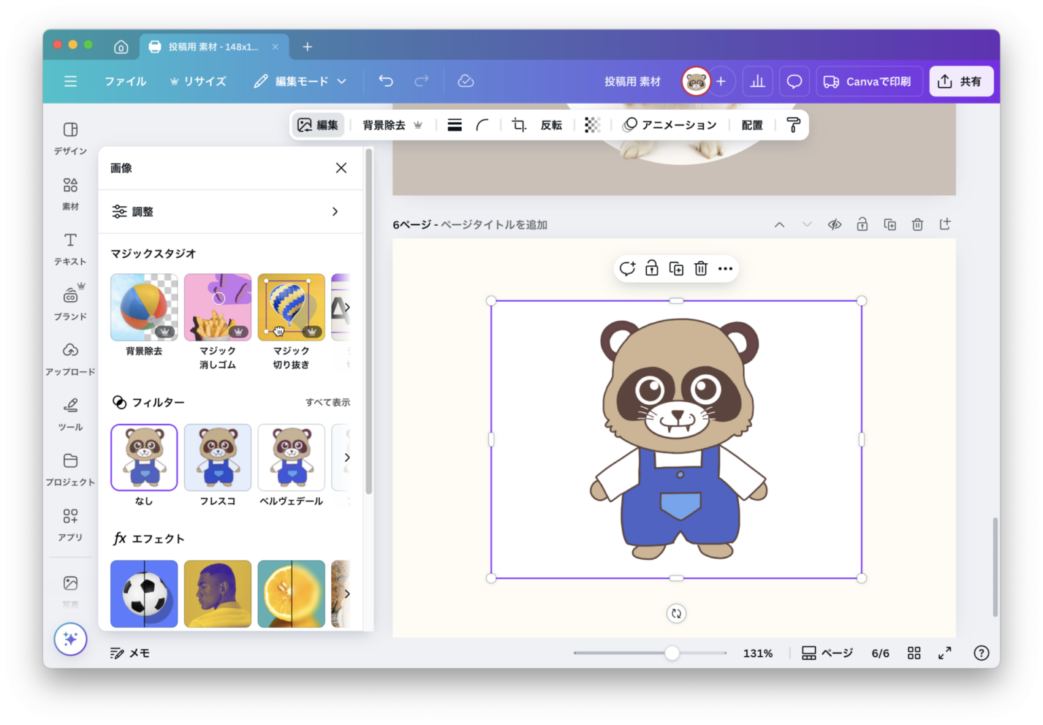Click すべて表示 next to フィルター
This screenshot has width=1043, height=725.
click(x=328, y=401)
